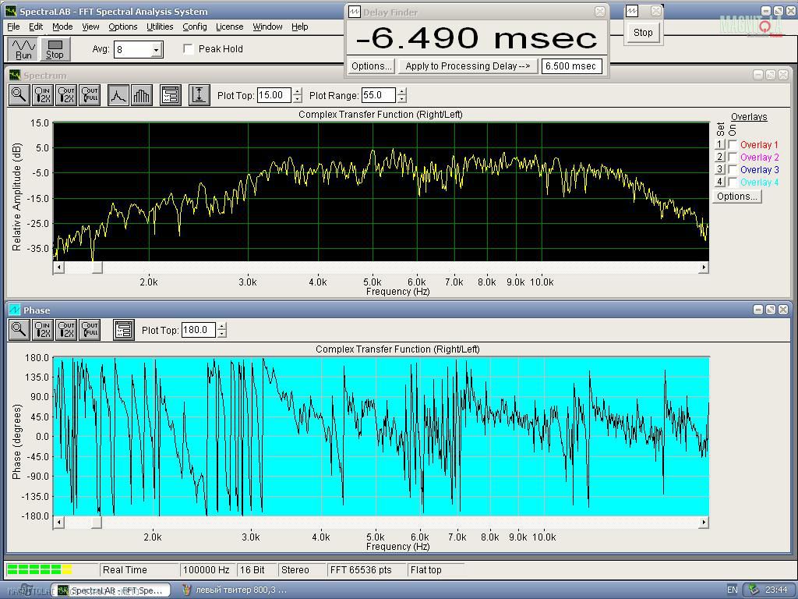Open the Options menu
This screenshot has height=599, width=798.
122,27
